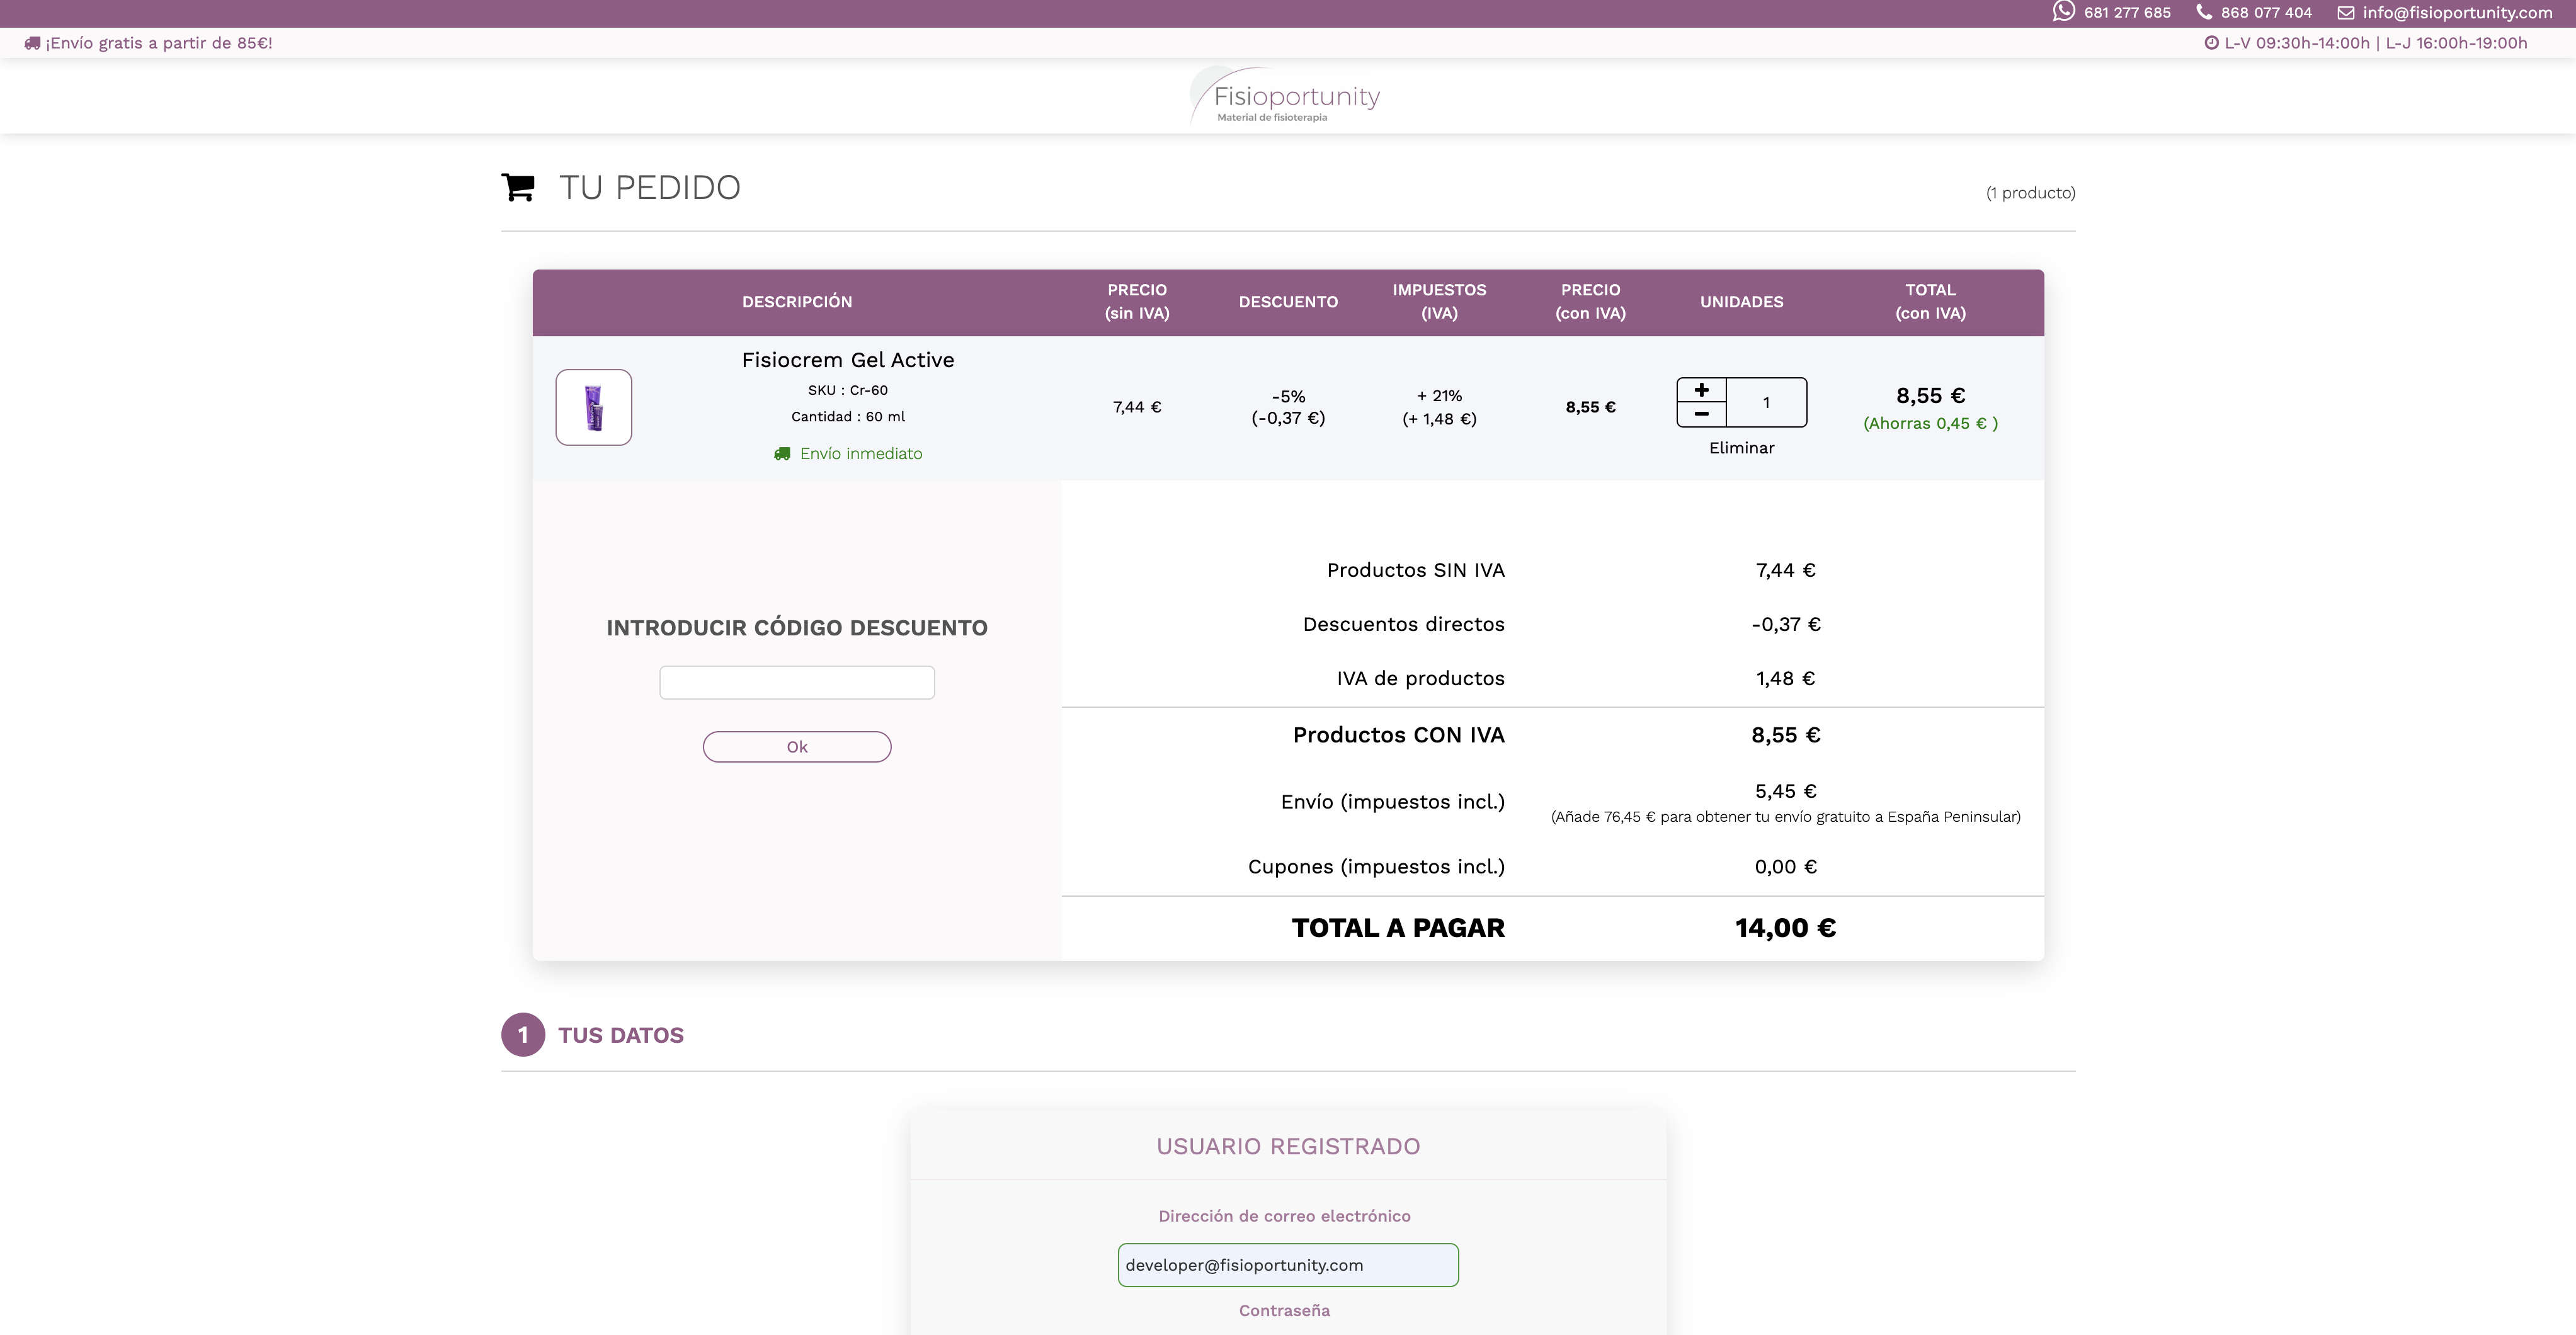2576x1335 pixels.
Task: Click the (1 producto) count text
Action: (2030, 193)
